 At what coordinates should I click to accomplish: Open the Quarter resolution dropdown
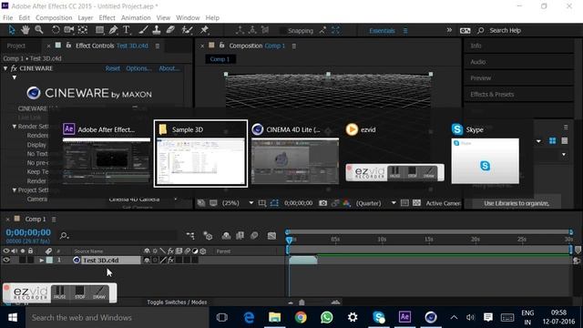[x=394, y=203]
